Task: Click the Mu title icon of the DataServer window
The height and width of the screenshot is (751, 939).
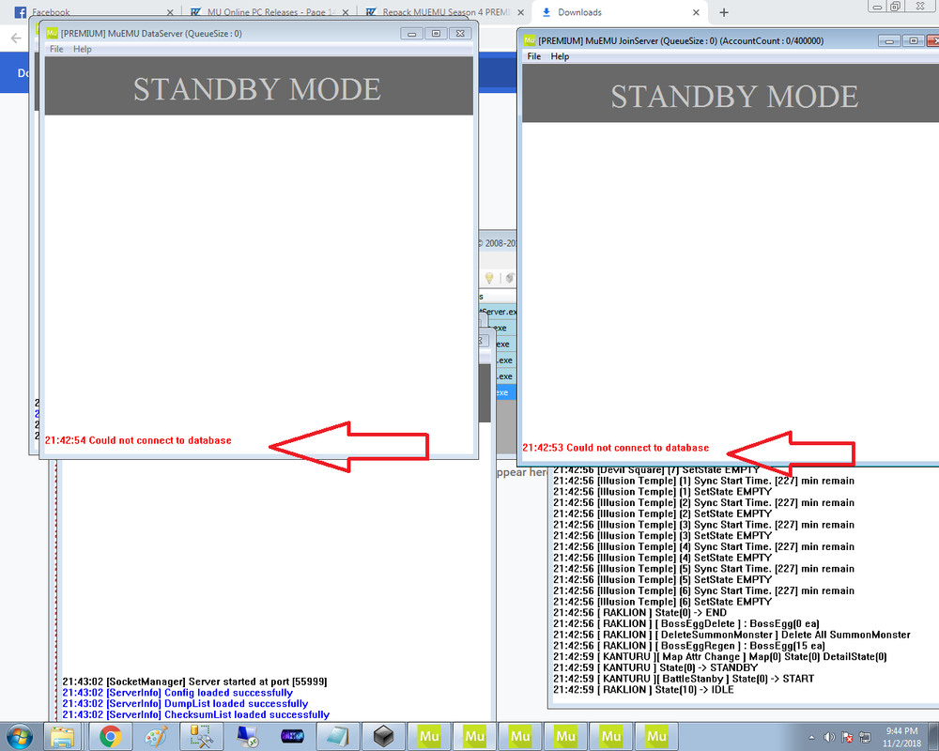Action: [52, 33]
